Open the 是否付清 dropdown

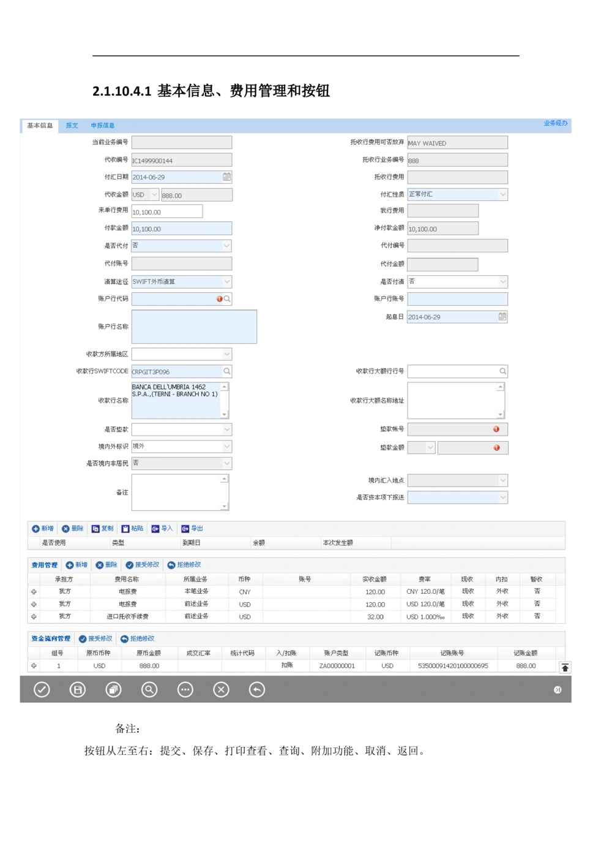tap(502, 282)
